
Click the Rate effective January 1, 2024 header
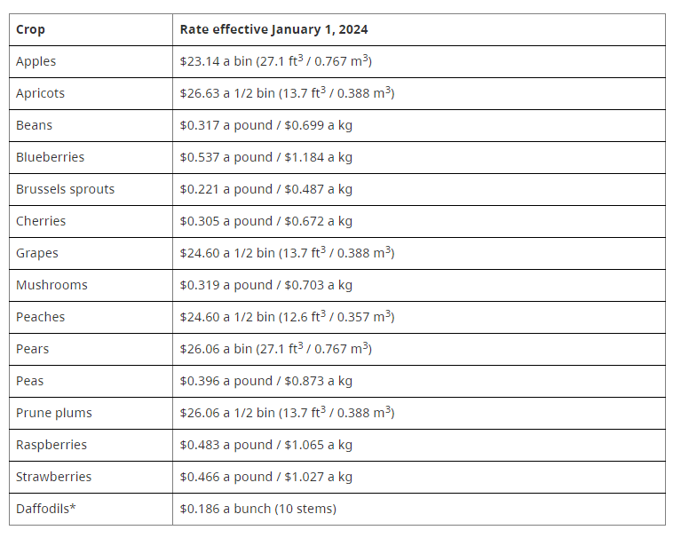point(273,29)
